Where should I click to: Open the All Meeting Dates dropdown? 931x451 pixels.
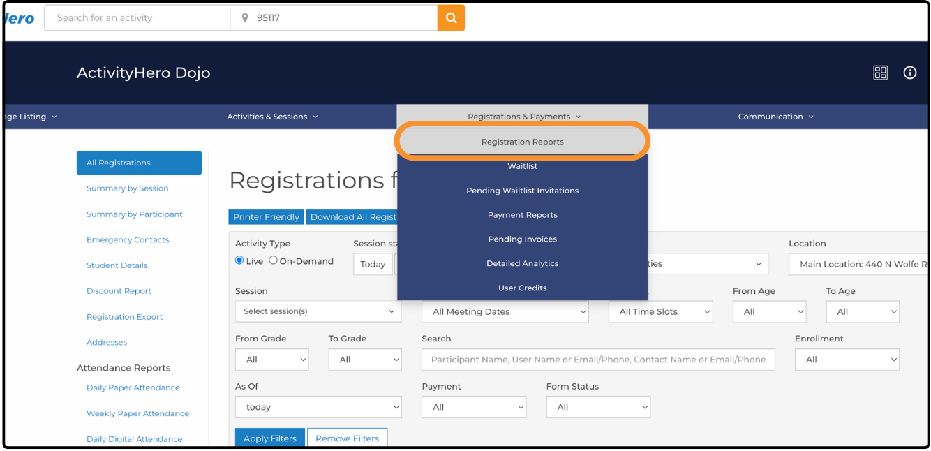[x=505, y=311]
